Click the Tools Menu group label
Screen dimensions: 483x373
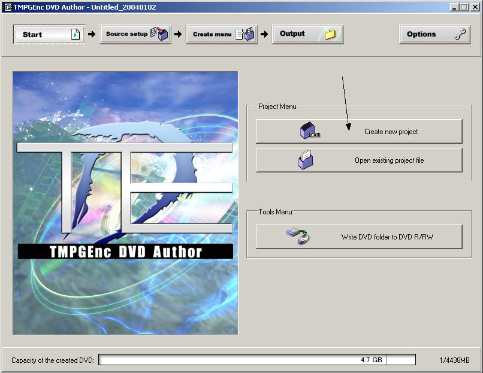tap(275, 212)
